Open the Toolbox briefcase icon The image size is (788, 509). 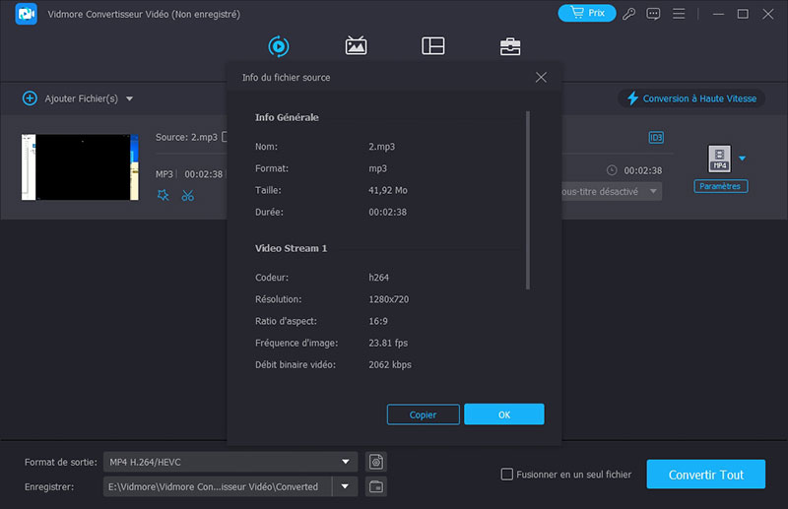[510, 46]
